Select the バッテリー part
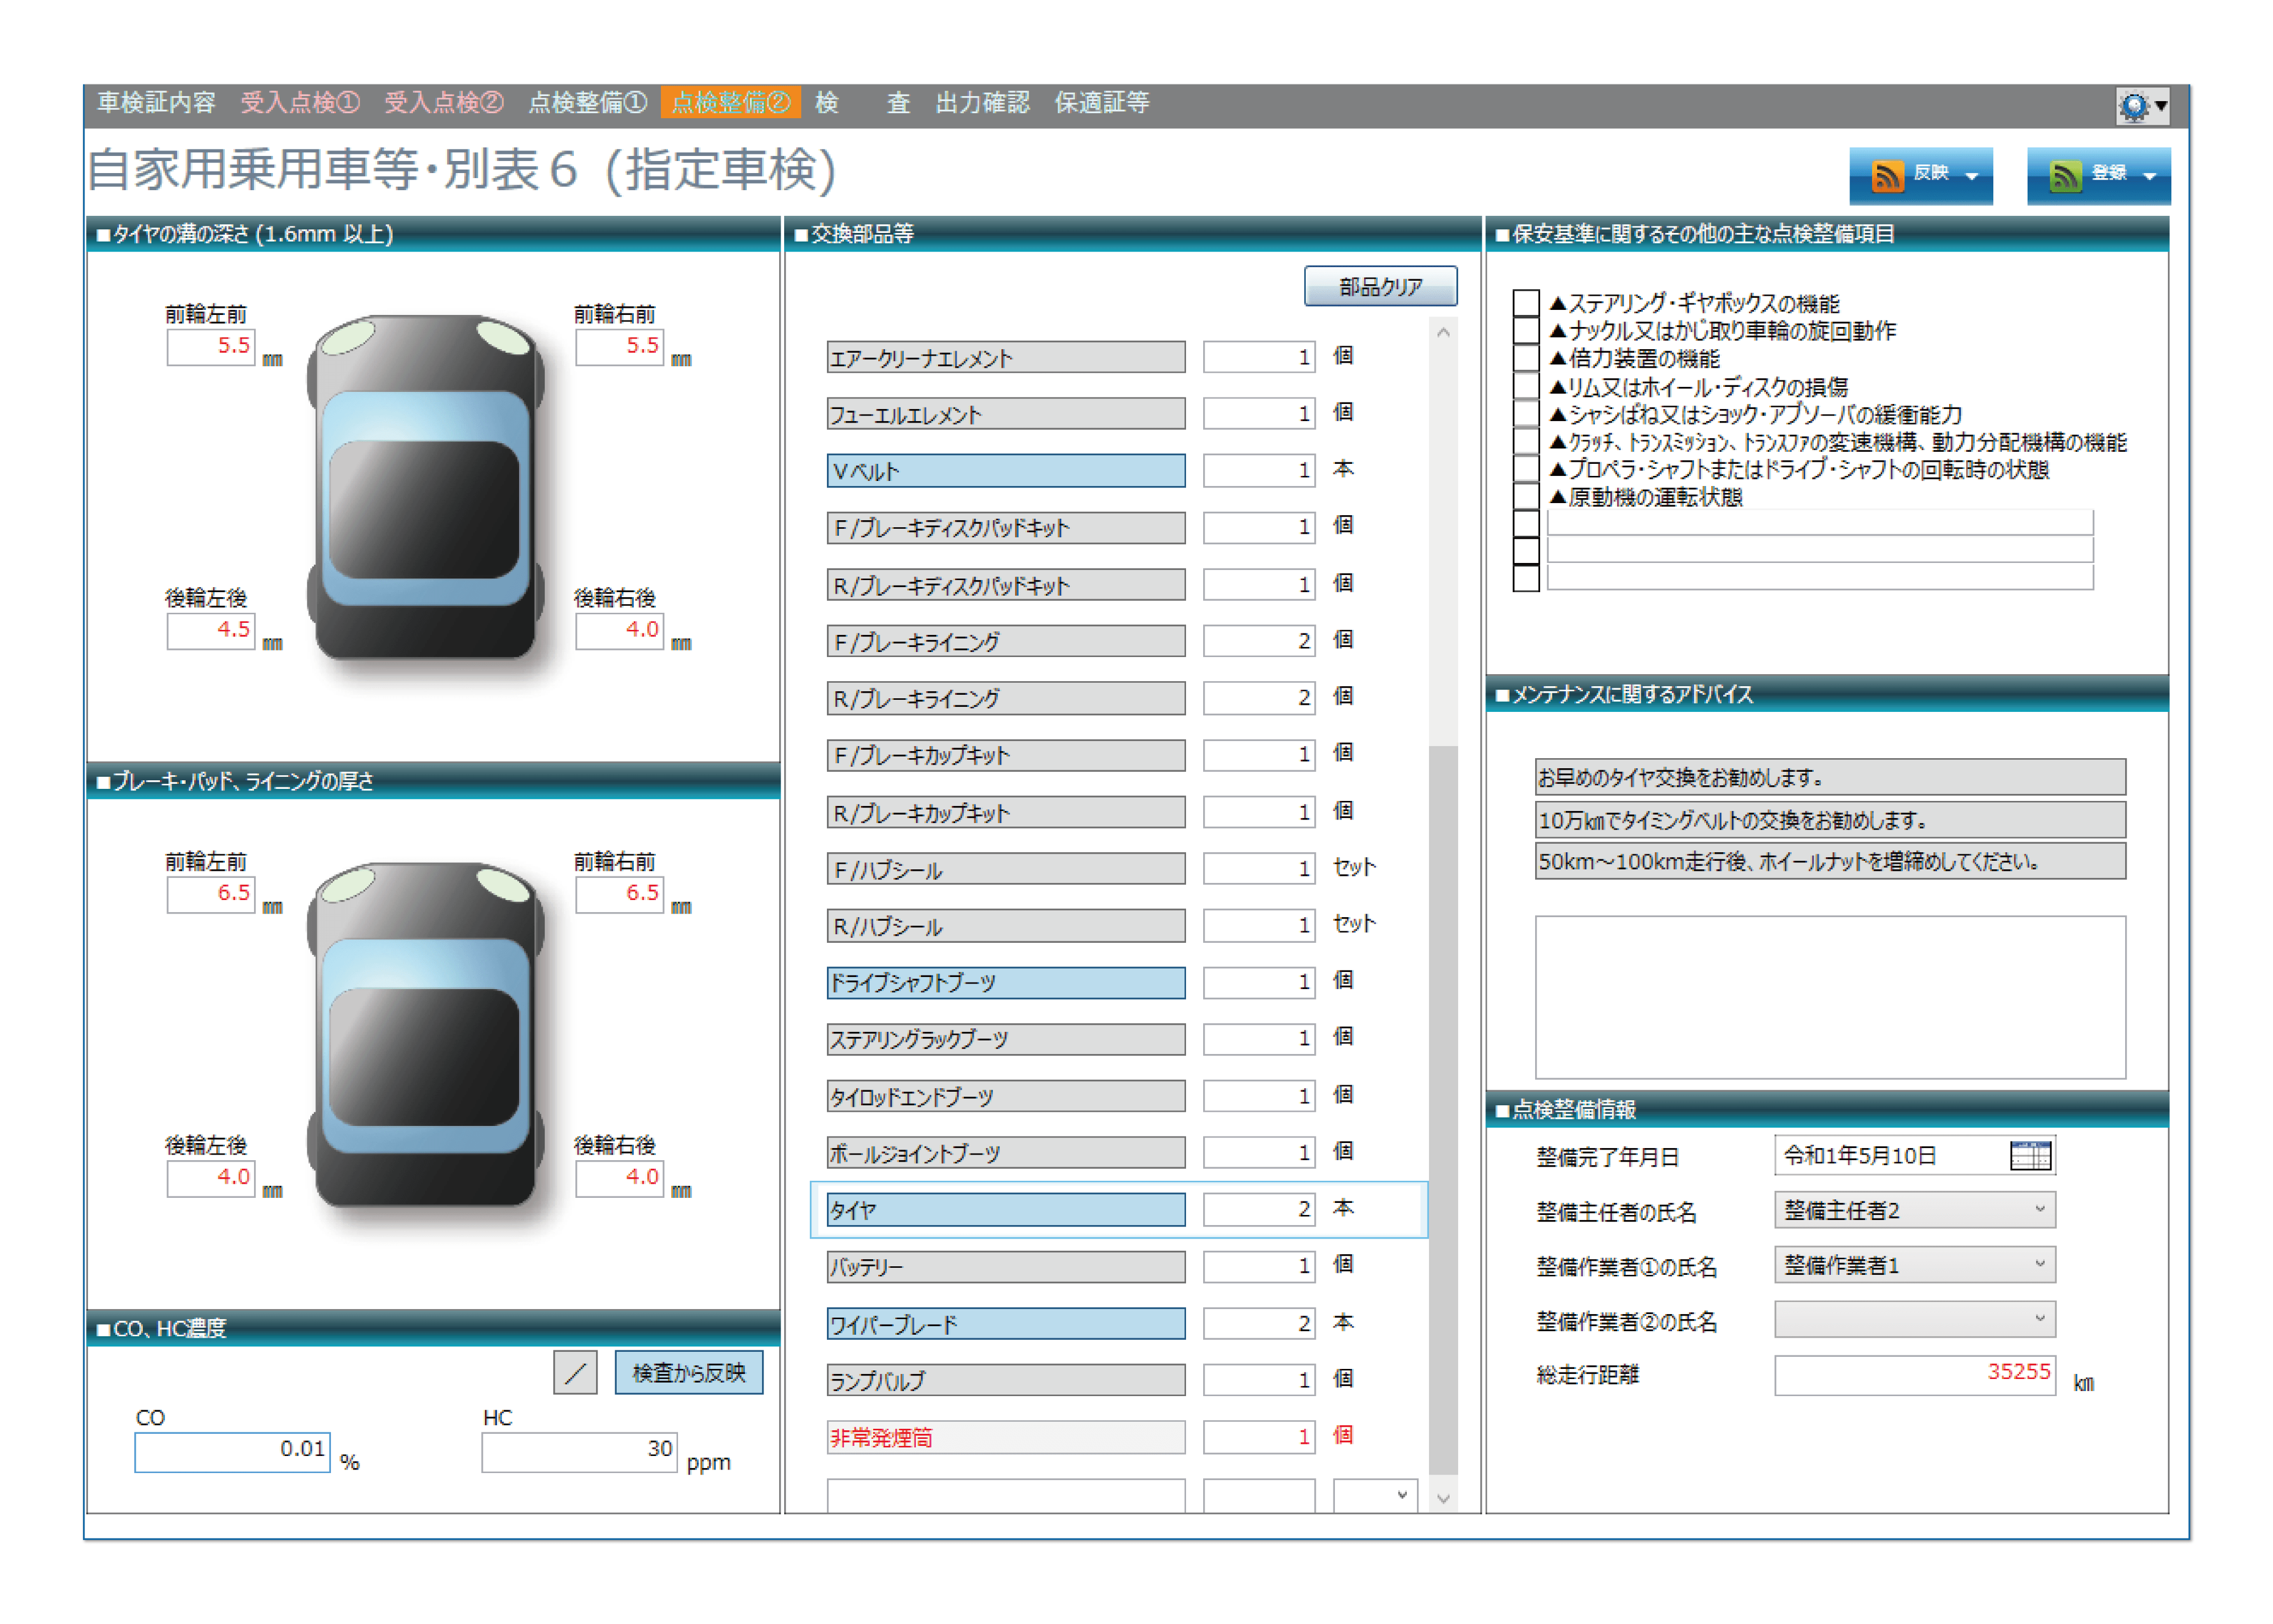The height and width of the screenshot is (1624, 2273). [x=1005, y=1266]
